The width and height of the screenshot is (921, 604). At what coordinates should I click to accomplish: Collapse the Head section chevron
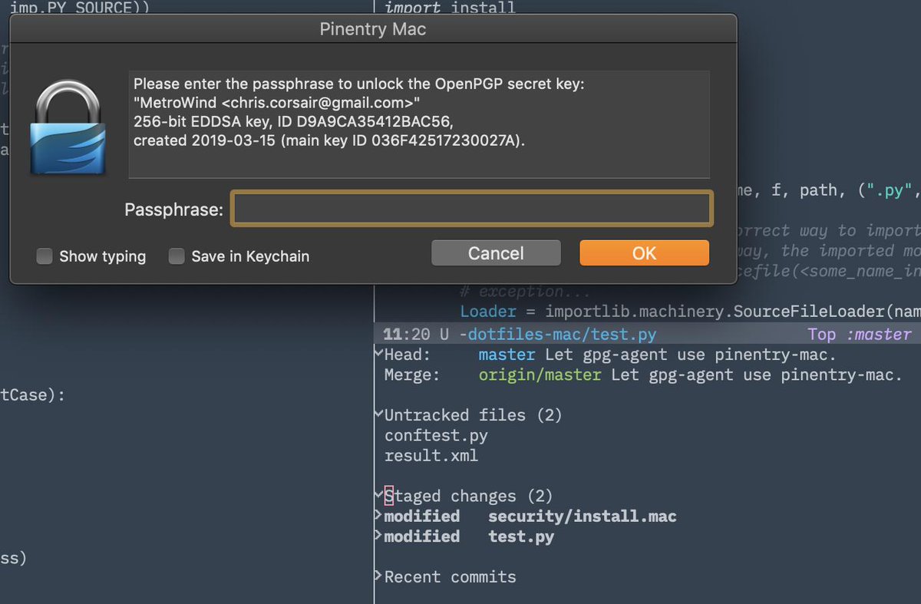click(378, 355)
